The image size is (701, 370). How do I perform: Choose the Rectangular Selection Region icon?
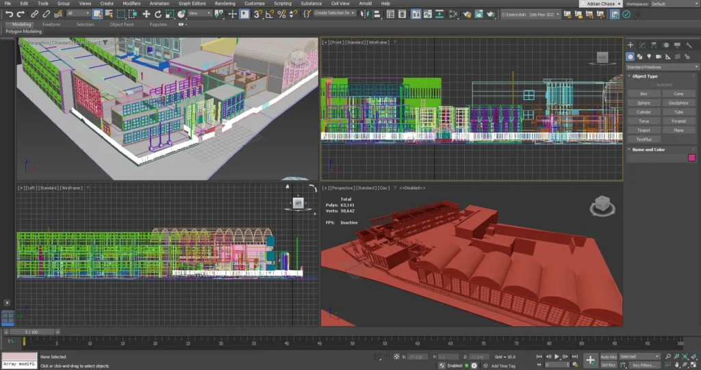coord(120,14)
